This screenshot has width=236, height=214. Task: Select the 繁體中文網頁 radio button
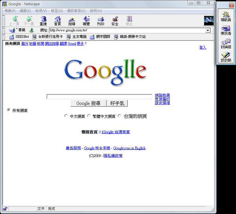pos(89,116)
